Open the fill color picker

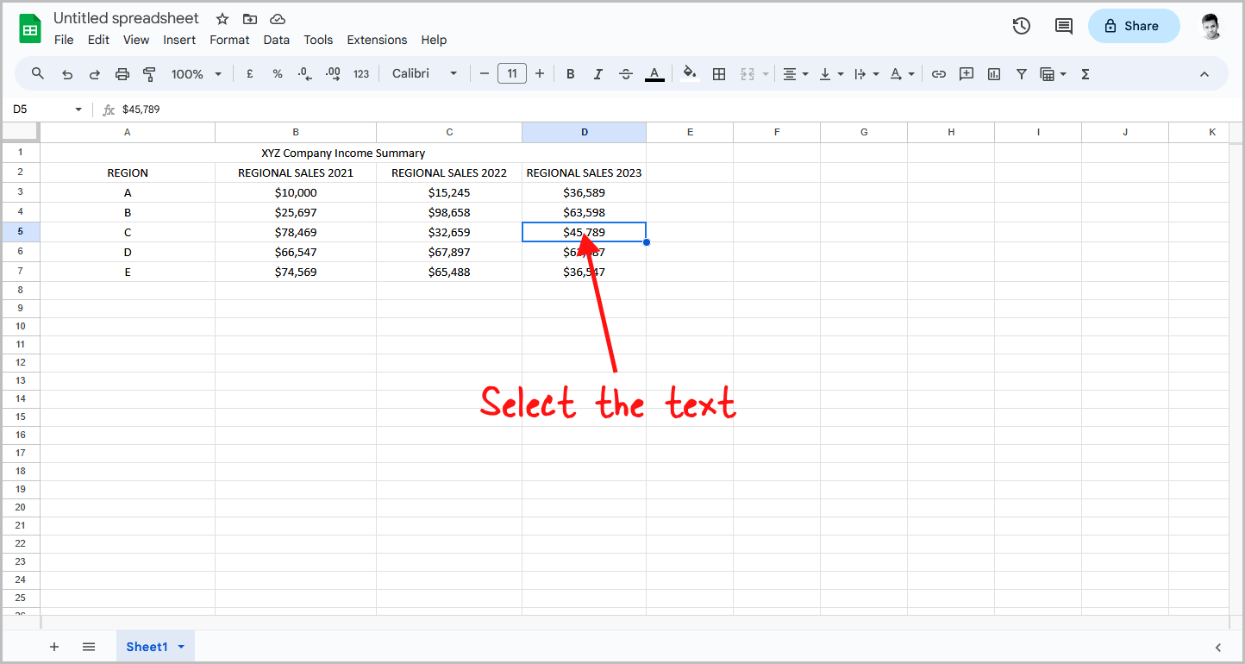(690, 73)
